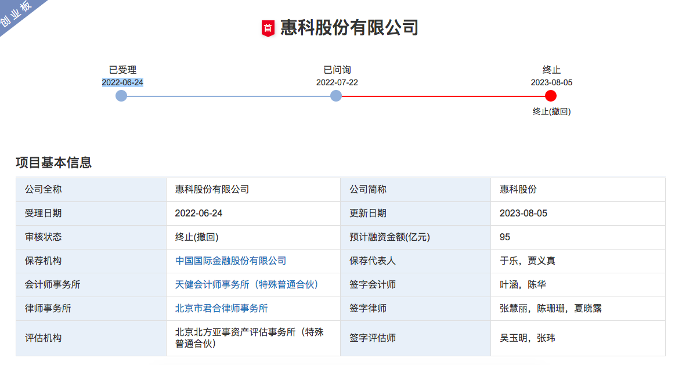Click the 签字律师 label cell

pos(416,308)
